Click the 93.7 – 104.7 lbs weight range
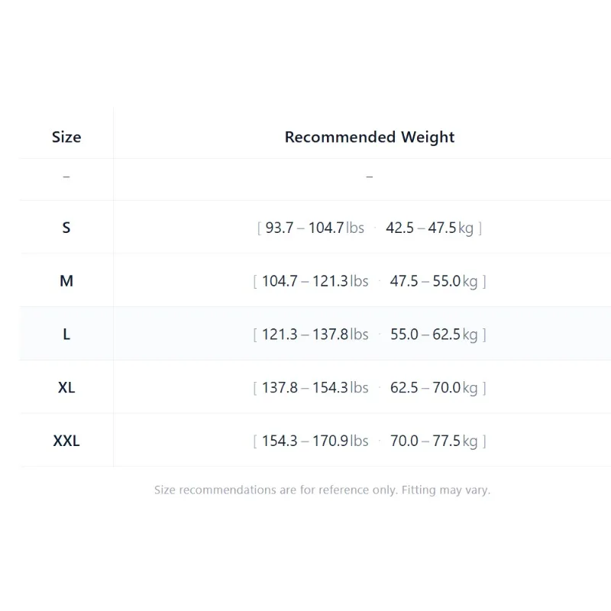Screen dimensions: 611x611 (315, 228)
